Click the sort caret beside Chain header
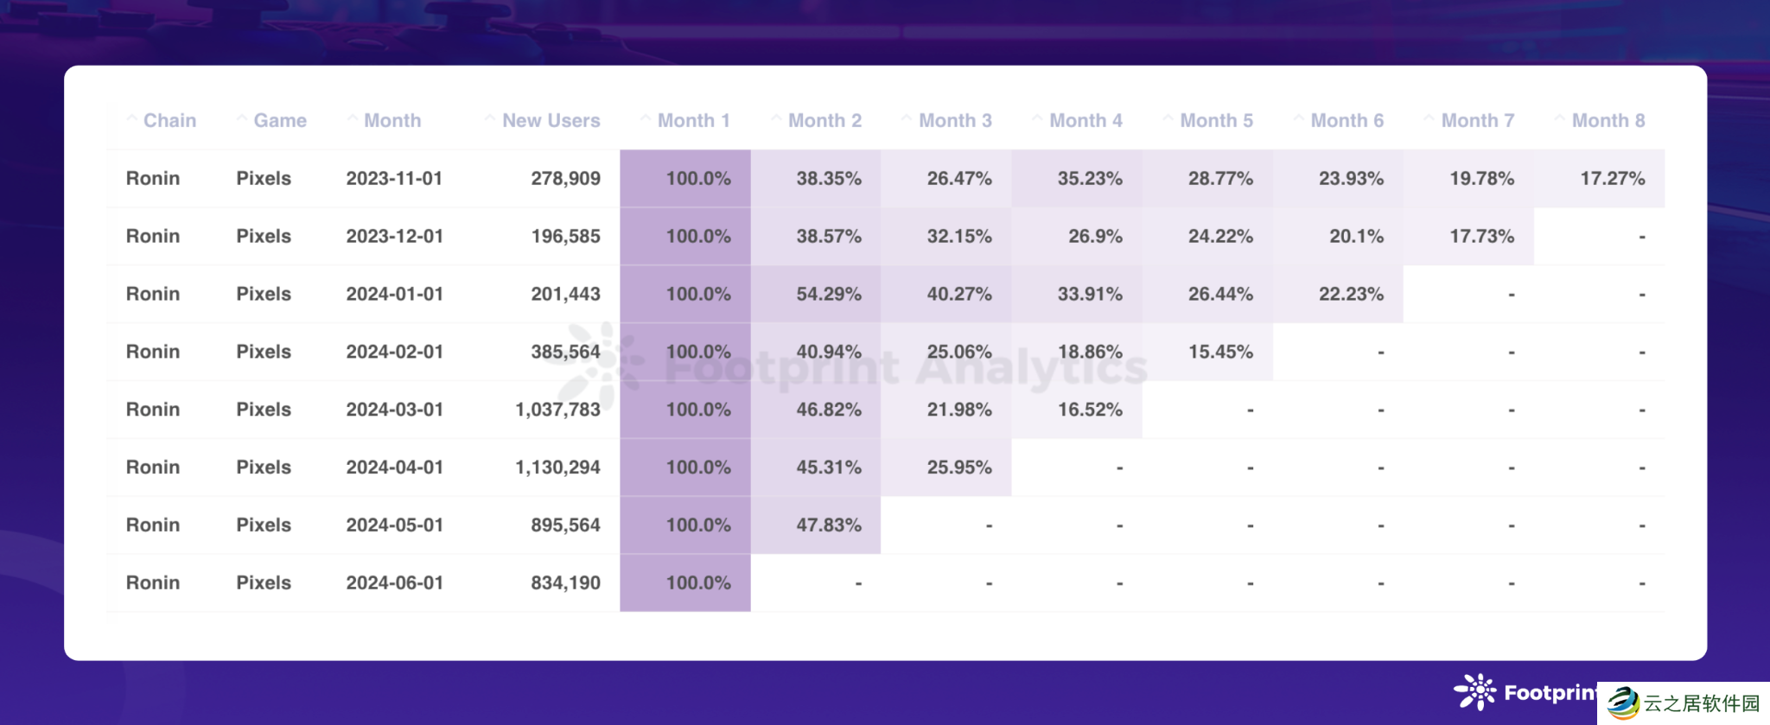 pos(131,118)
